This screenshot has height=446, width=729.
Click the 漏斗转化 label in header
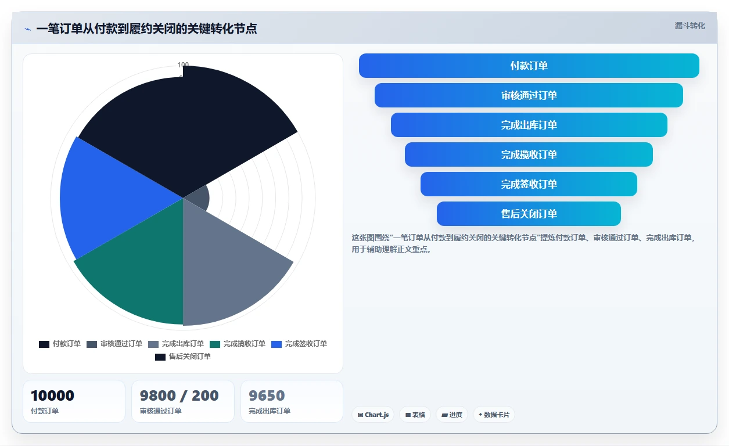(690, 26)
